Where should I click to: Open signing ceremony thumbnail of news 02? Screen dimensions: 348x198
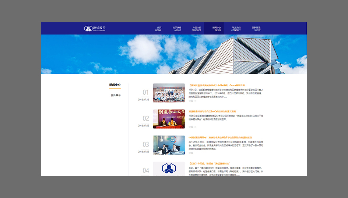(x=169, y=119)
